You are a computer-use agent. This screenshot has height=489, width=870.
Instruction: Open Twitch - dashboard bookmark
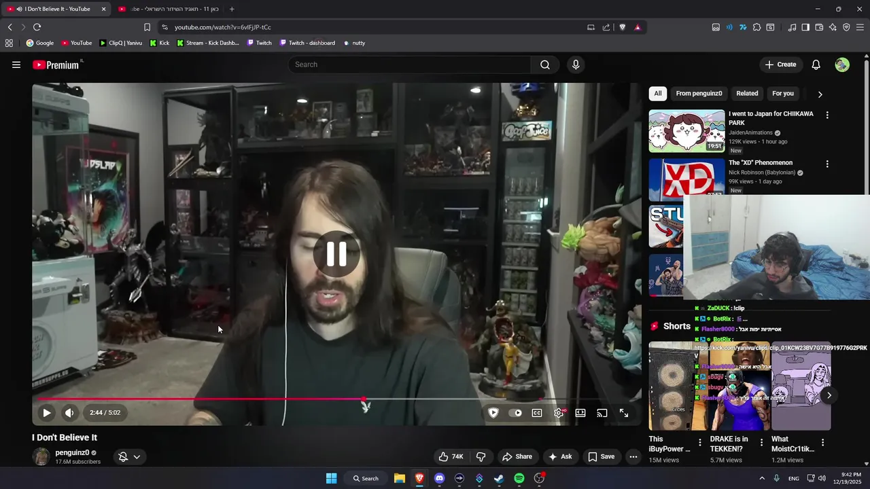(x=306, y=43)
